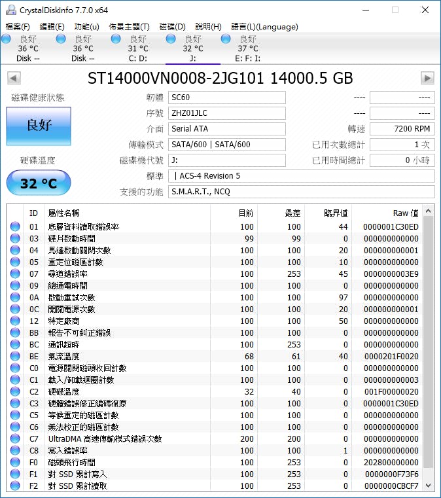Click raw value 0000000CBCF7
Screen dimensions: 441x498
(x=391, y=486)
